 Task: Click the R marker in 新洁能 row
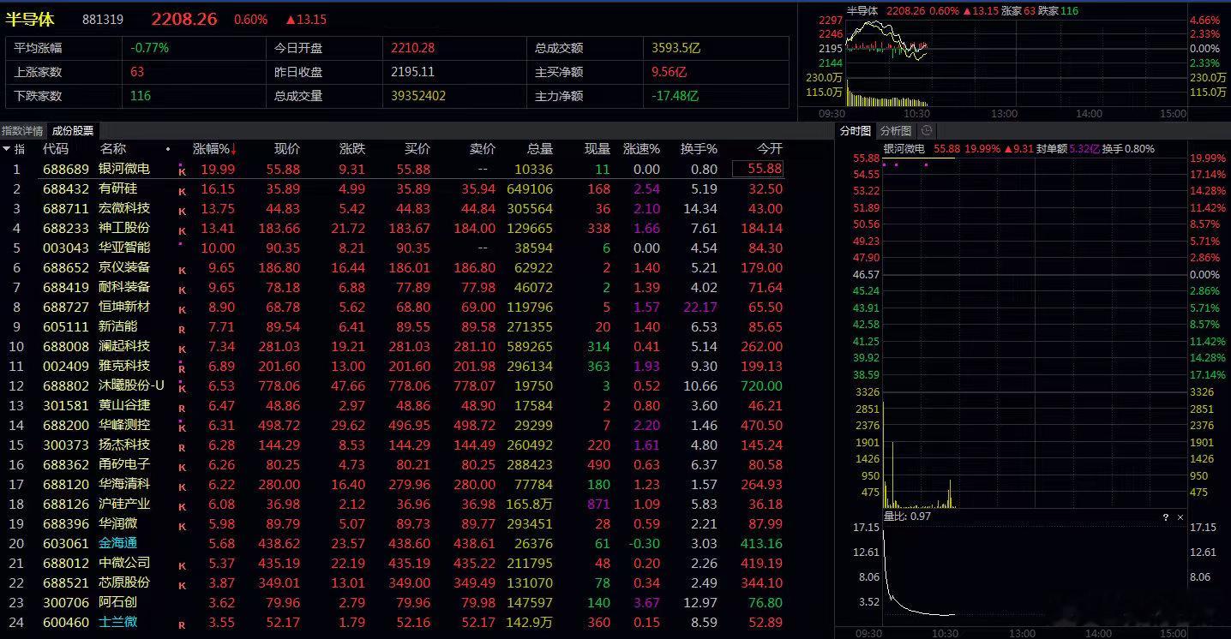click(x=182, y=329)
